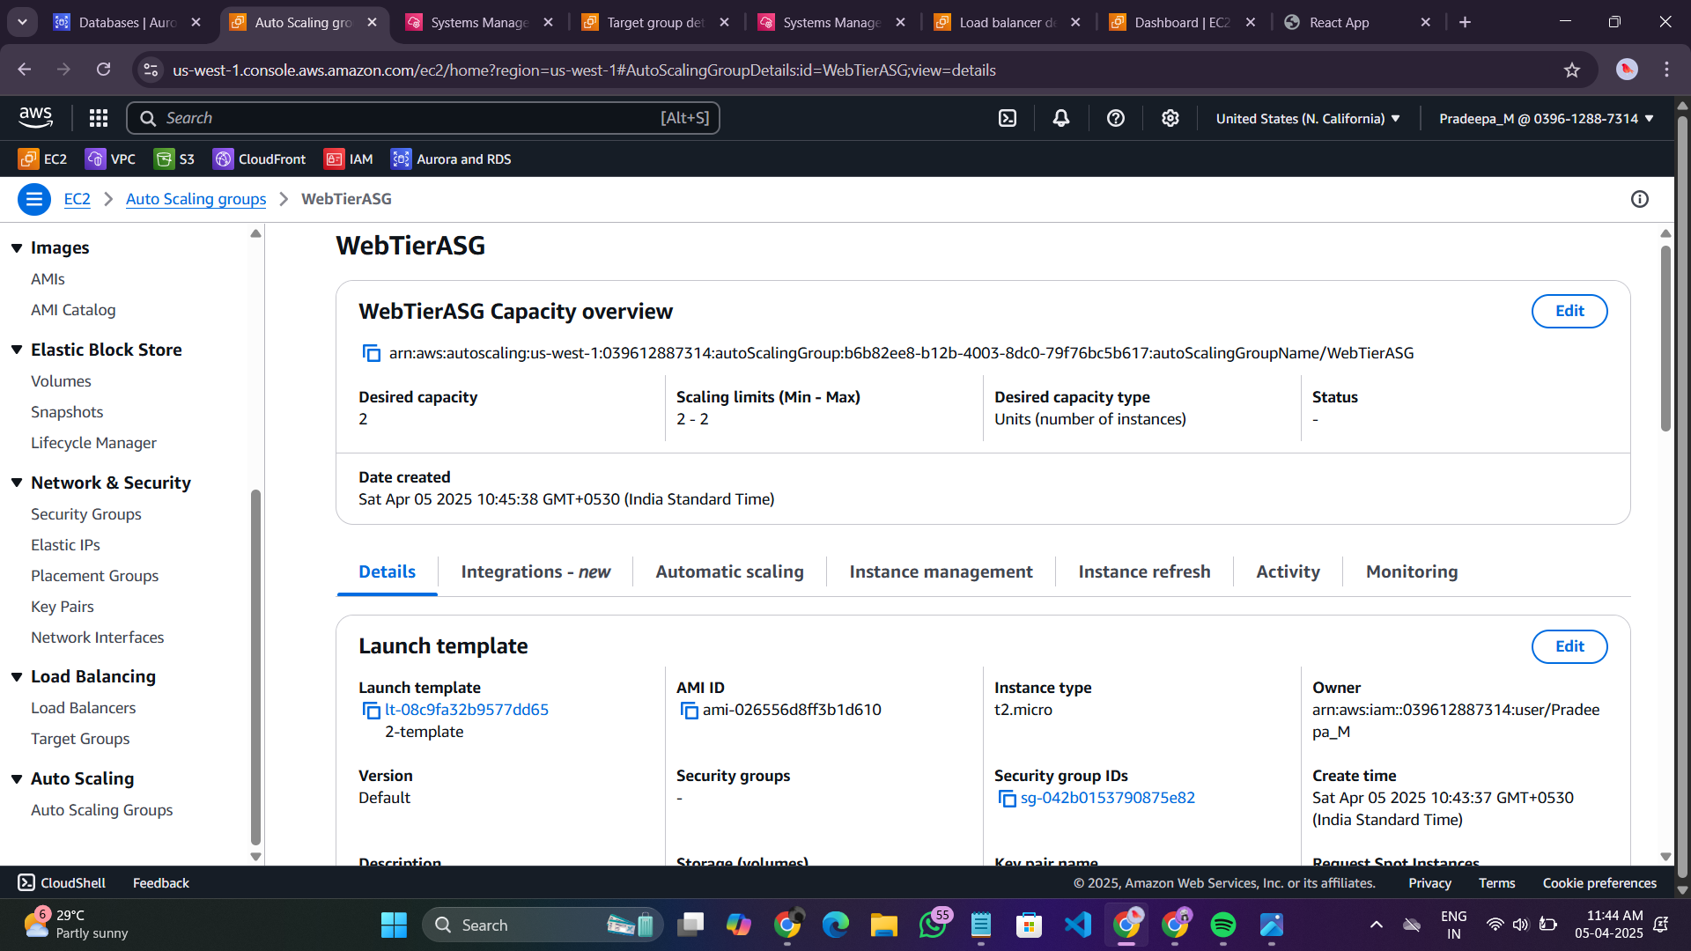The width and height of the screenshot is (1691, 951).
Task: Open the Chrome profile avatar
Action: coord(1627,70)
